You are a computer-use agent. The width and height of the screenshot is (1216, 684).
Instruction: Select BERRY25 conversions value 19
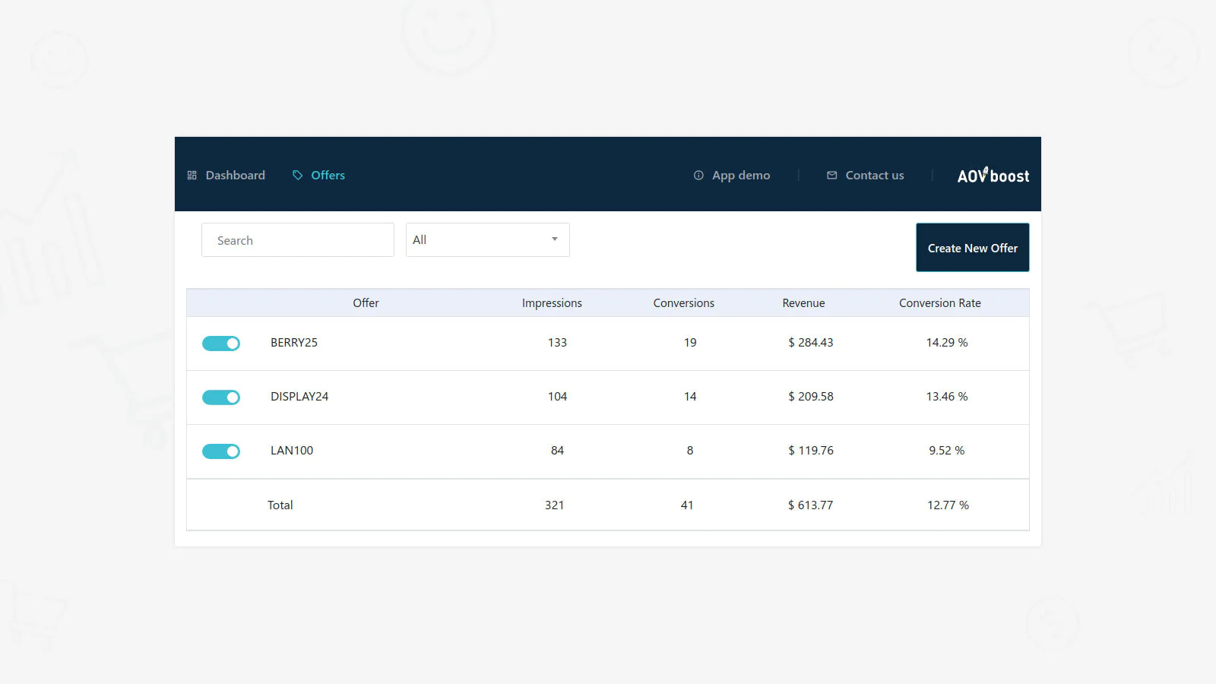[690, 343]
